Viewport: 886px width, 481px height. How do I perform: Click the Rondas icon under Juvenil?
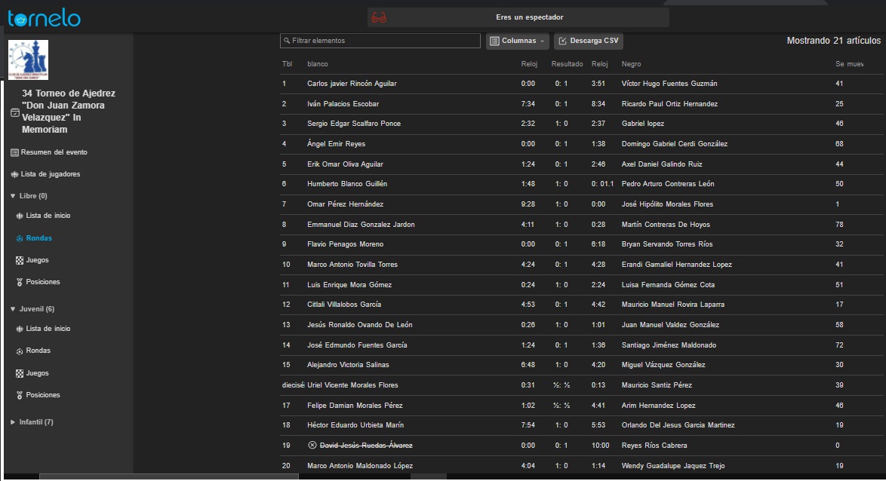pyautogui.click(x=20, y=351)
